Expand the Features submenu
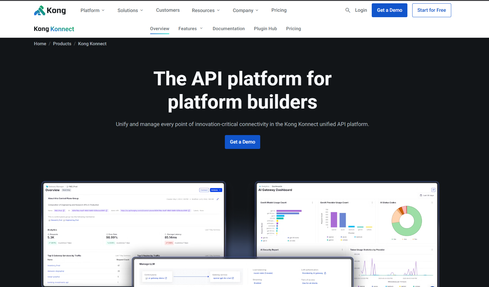This screenshot has width=489, height=287. tap(190, 29)
